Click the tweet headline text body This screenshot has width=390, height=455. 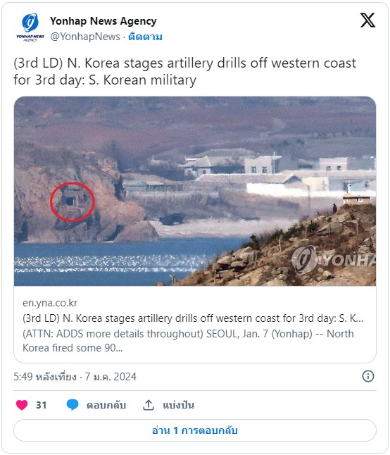click(x=184, y=71)
